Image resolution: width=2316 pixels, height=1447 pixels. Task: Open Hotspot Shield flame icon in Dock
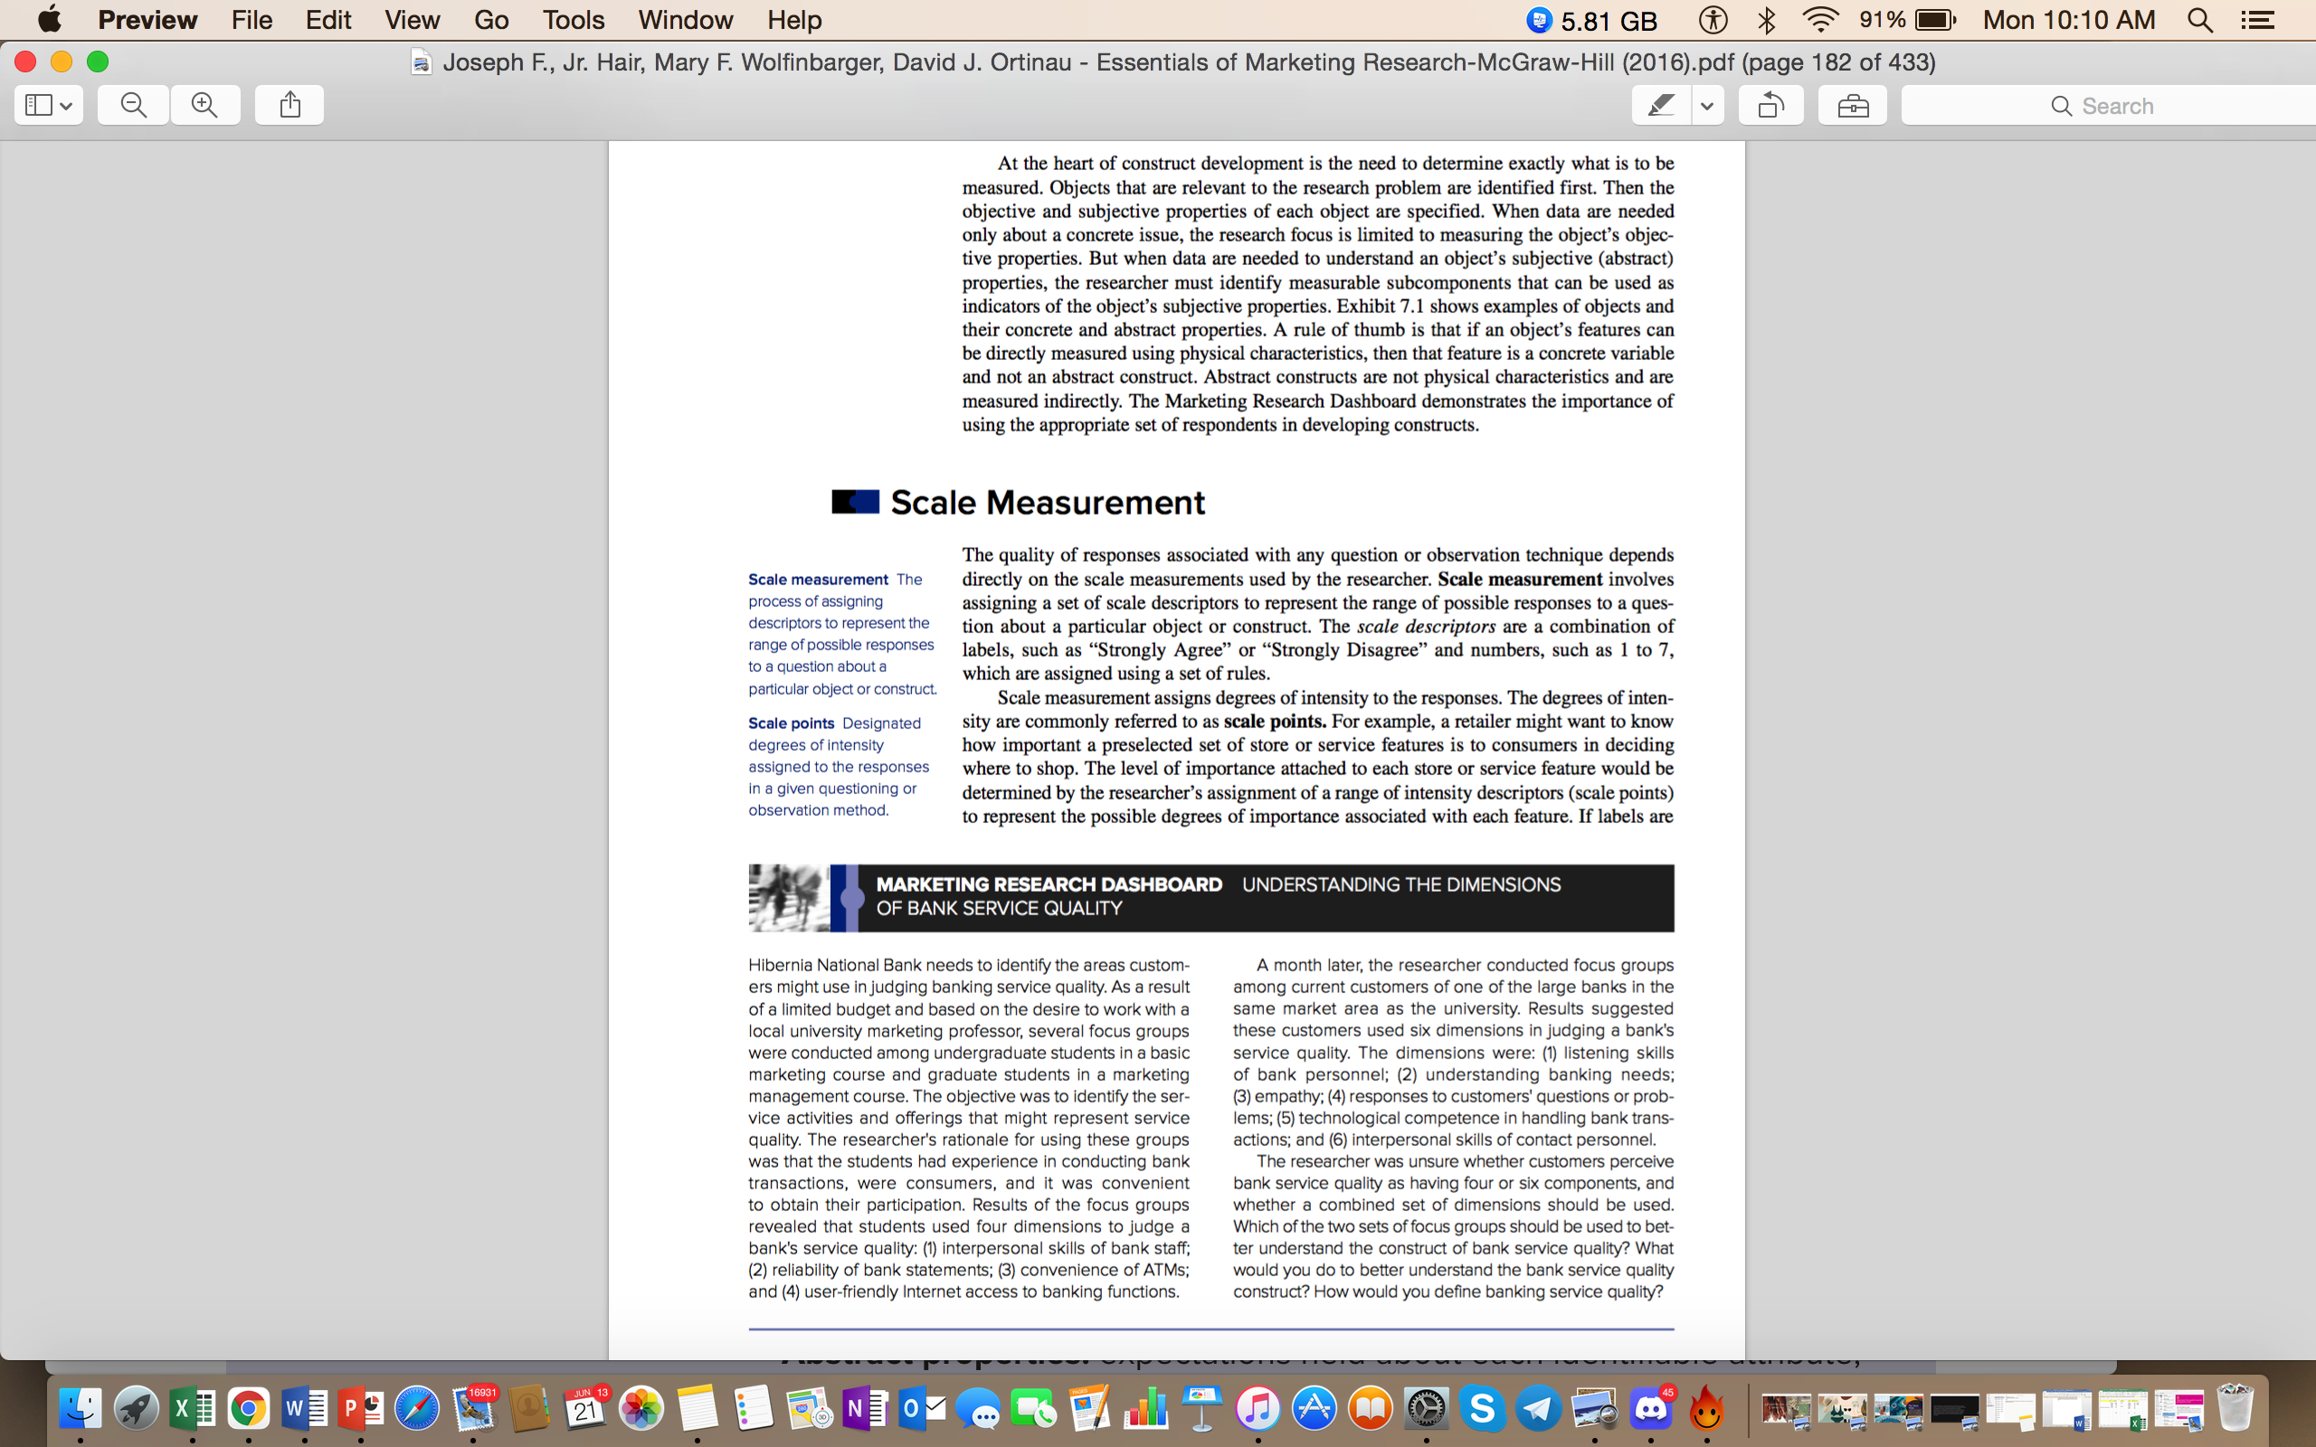1707,1408
